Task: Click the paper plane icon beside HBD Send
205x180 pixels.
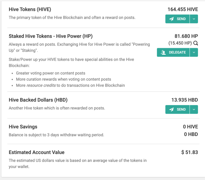Action: (172, 109)
